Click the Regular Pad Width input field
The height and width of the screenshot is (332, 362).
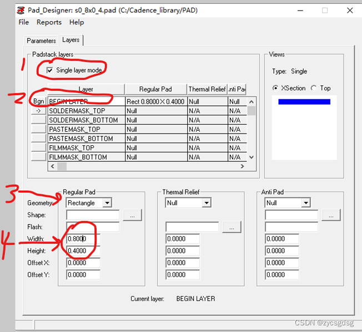click(83, 239)
